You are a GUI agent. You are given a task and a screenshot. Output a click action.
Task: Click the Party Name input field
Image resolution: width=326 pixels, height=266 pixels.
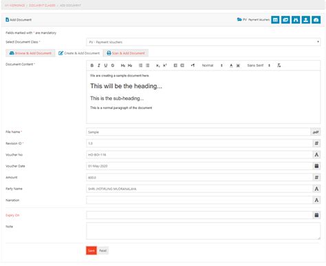click(x=199, y=189)
